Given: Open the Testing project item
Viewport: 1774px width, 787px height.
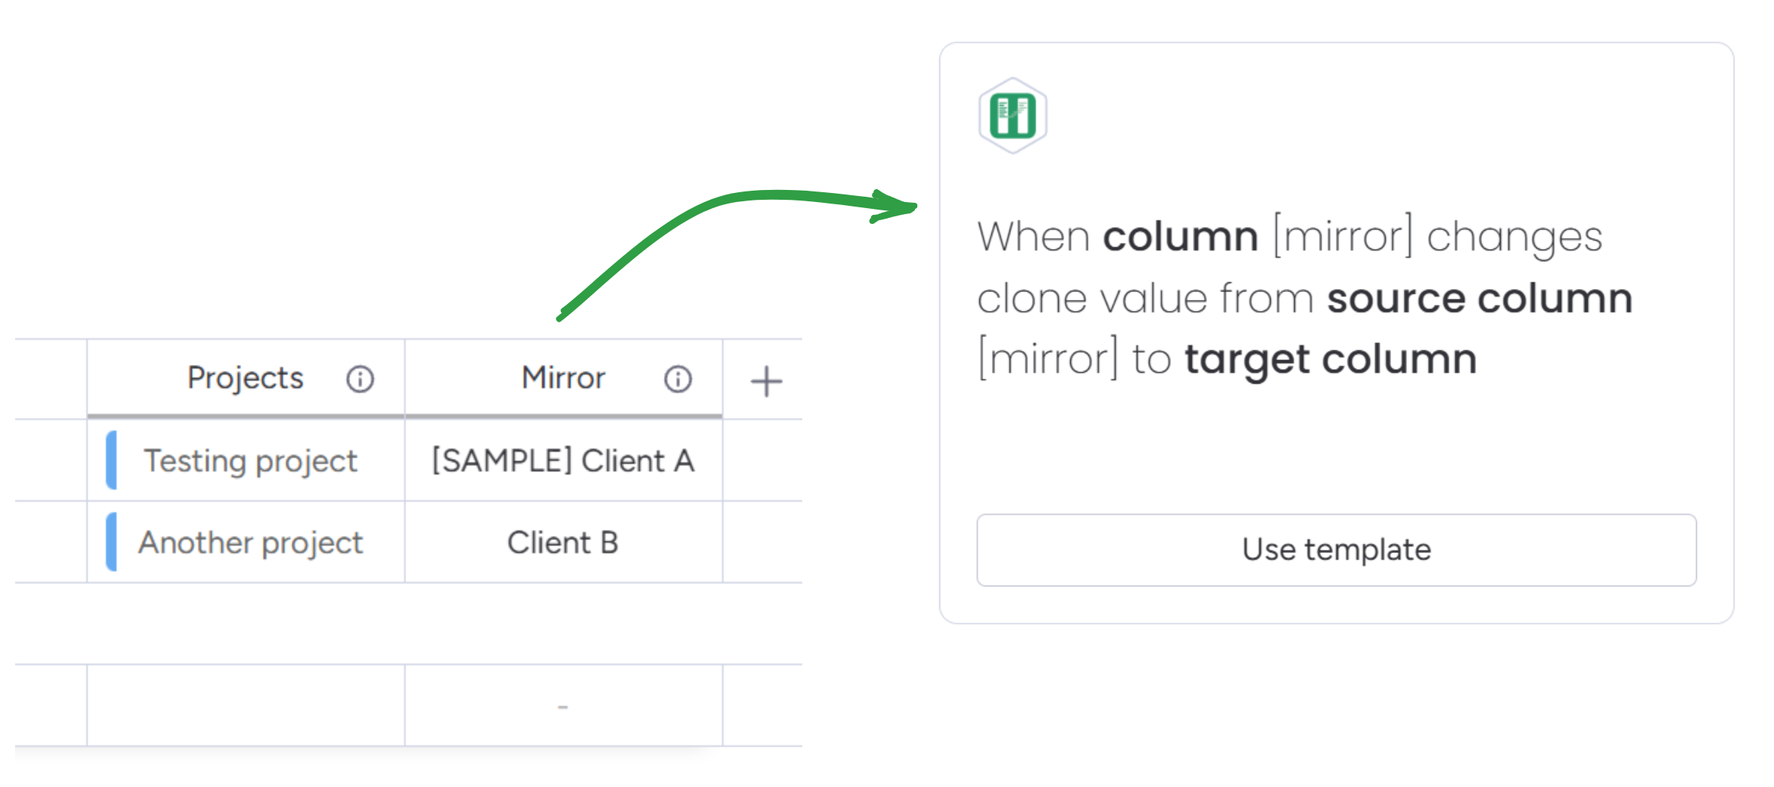Looking at the screenshot, I should tap(251, 461).
